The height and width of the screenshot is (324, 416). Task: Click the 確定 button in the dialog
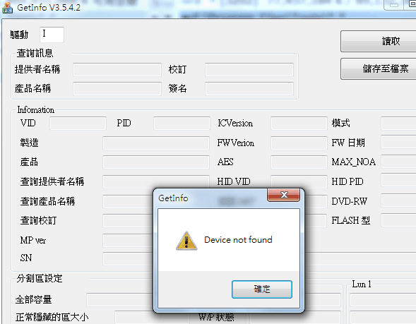[262, 289]
